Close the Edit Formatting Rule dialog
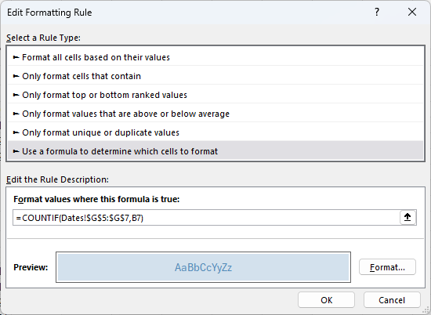This screenshot has width=431, height=315. [412, 12]
